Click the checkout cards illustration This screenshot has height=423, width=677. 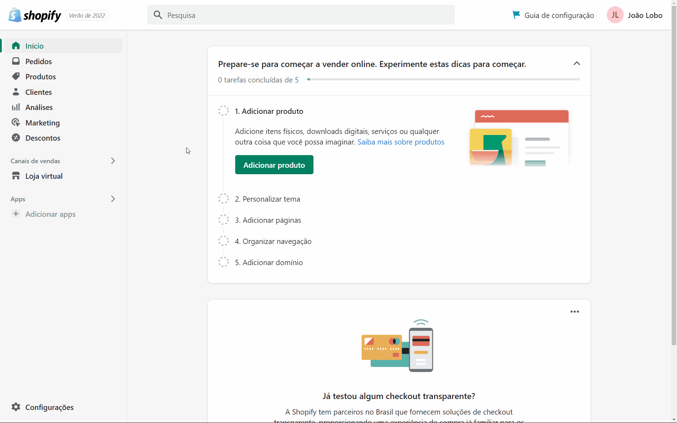click(x=397, y=345)
